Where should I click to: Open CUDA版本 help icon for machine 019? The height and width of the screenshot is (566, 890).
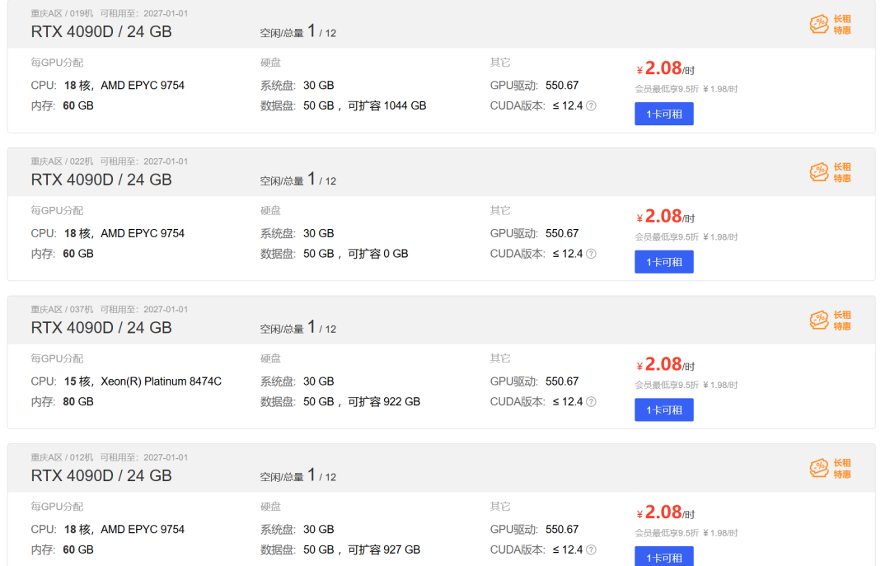point(591,106)
